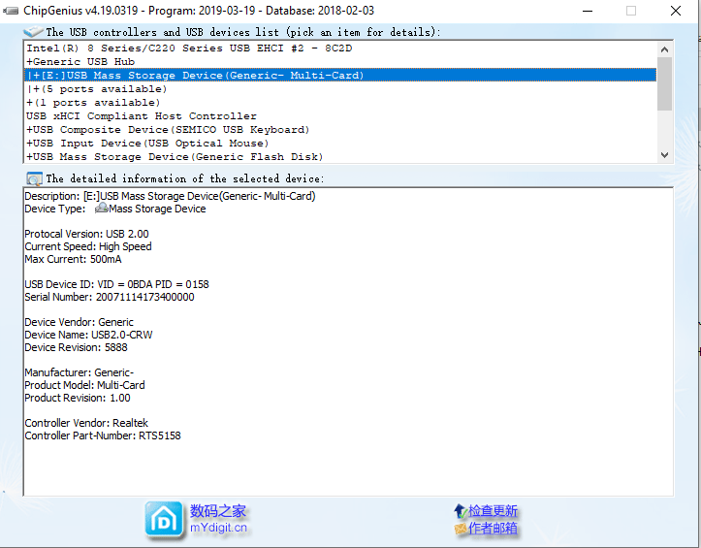Click 作者邮箱 author email link
Viewport: 701px width, 548px height.
(493, 529)
